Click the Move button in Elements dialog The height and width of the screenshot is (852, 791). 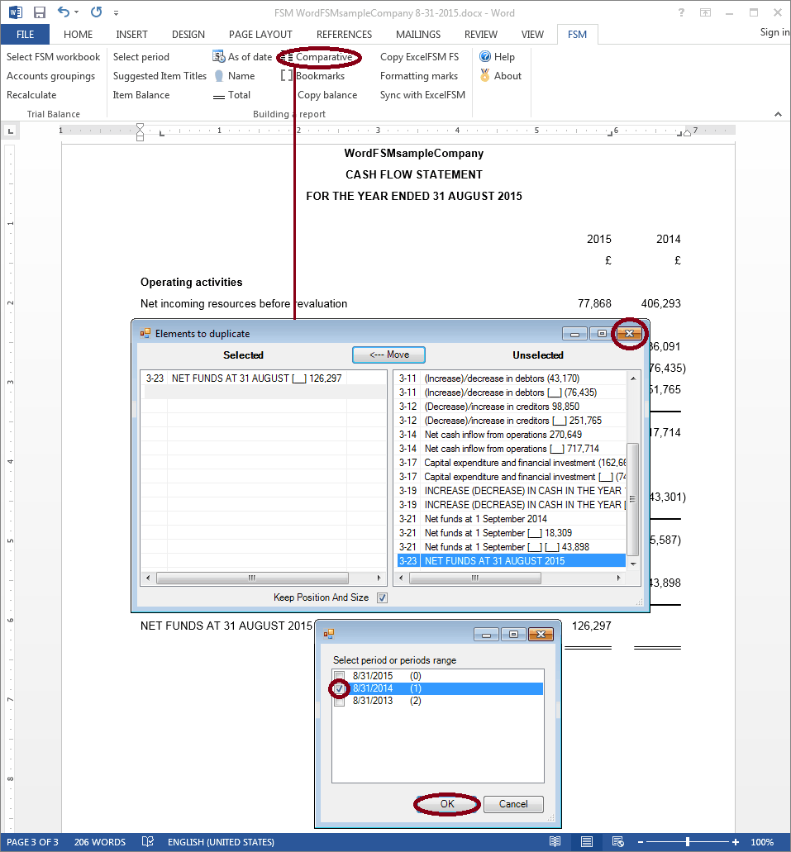pos(388,355)
